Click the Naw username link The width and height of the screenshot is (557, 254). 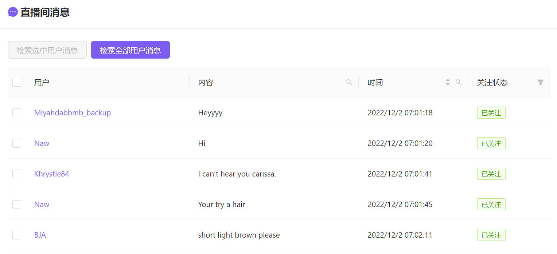pos(42,143)
